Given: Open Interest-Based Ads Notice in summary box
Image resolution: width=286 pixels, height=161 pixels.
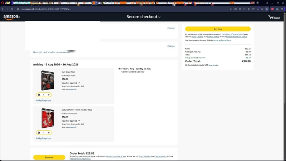Looking at the screenshot, I should [x=237, y=37].
